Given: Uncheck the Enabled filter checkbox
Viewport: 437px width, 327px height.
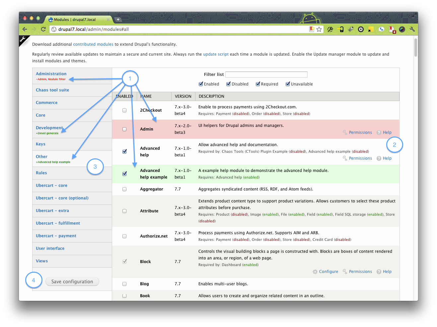Looking at the screenshot, I should 201,84.
